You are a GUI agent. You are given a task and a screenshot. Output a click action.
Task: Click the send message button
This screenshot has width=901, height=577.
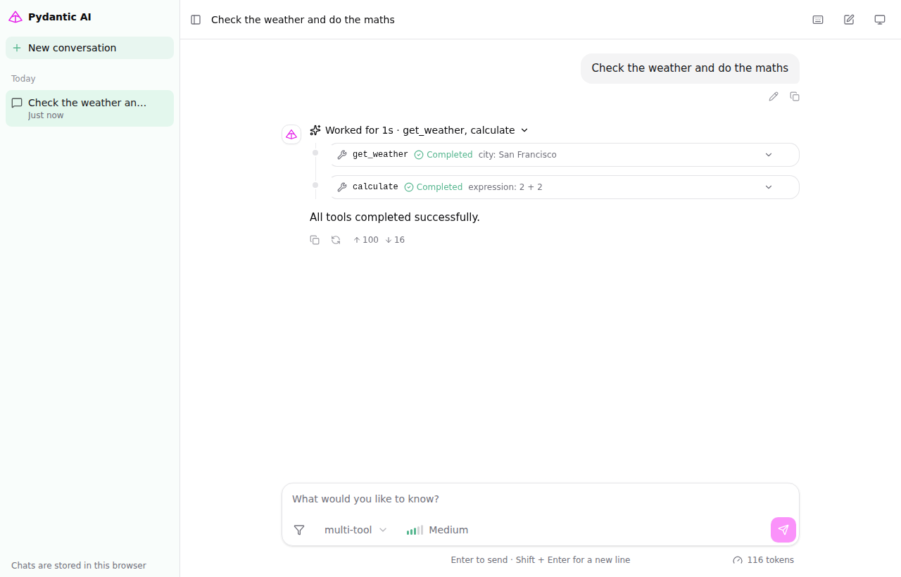coord(783,530)
